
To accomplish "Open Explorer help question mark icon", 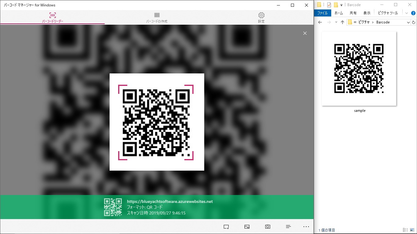I will pos(413,13).
